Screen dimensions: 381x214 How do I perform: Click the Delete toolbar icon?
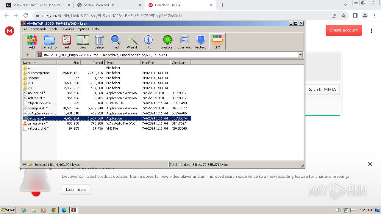point(99,42)
